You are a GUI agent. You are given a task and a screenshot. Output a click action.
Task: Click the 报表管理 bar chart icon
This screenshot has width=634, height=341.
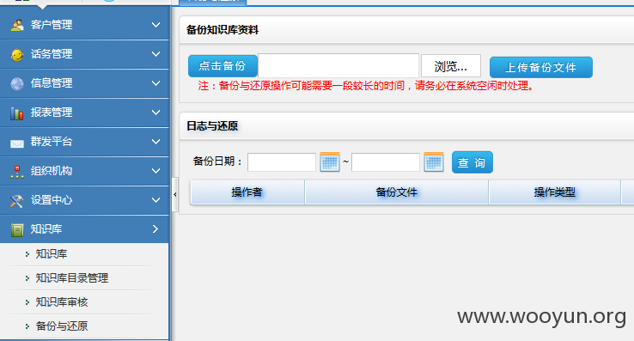tap(17, 113)
